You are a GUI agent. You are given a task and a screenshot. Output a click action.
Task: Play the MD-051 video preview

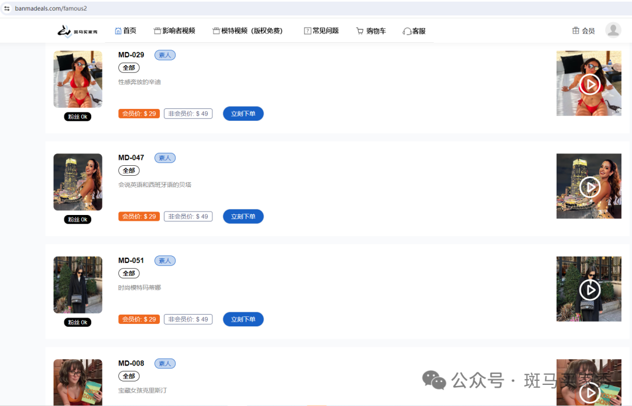tap(589, 289)
